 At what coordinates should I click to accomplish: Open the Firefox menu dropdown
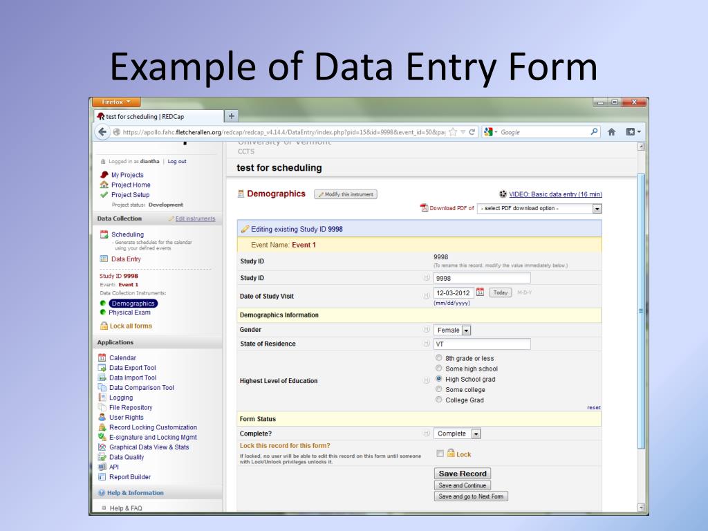116,102
